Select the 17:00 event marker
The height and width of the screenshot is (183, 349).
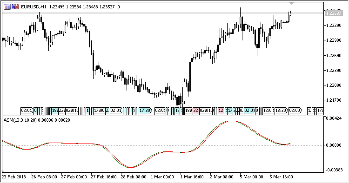(x=99, y=110)
